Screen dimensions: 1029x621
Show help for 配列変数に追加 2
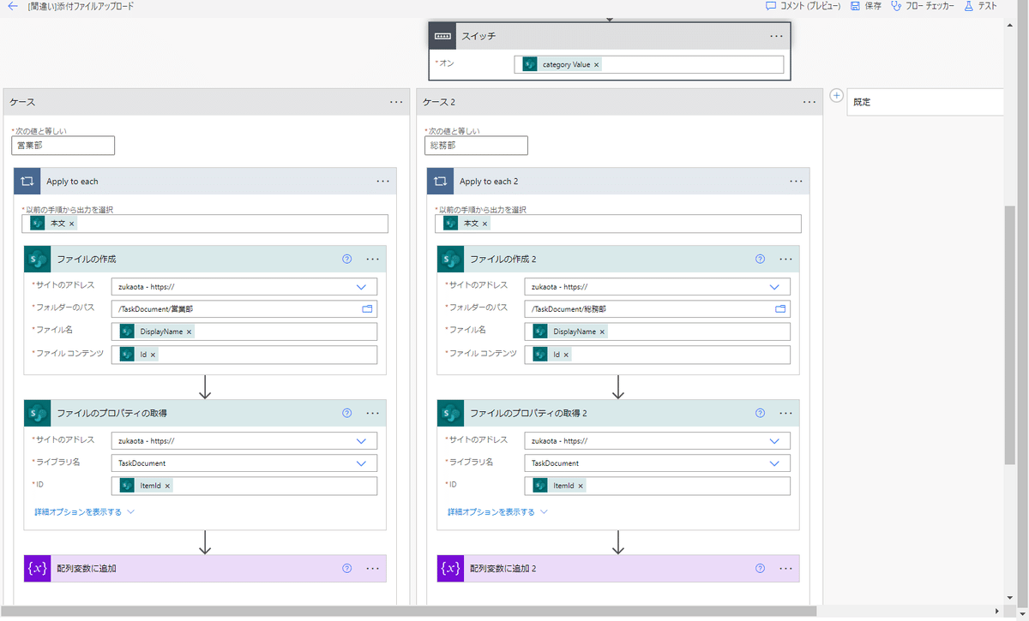point(761,568)
